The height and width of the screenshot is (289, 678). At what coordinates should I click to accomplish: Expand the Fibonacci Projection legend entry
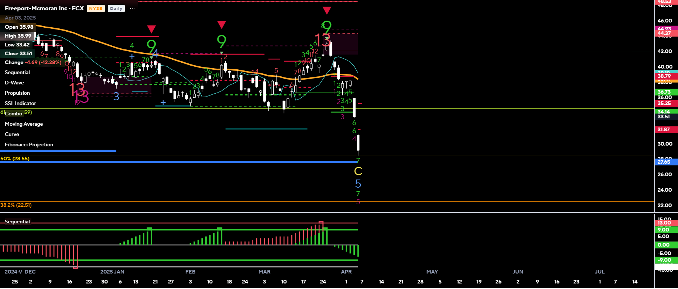pyautogui.click(x=29, y=145)
